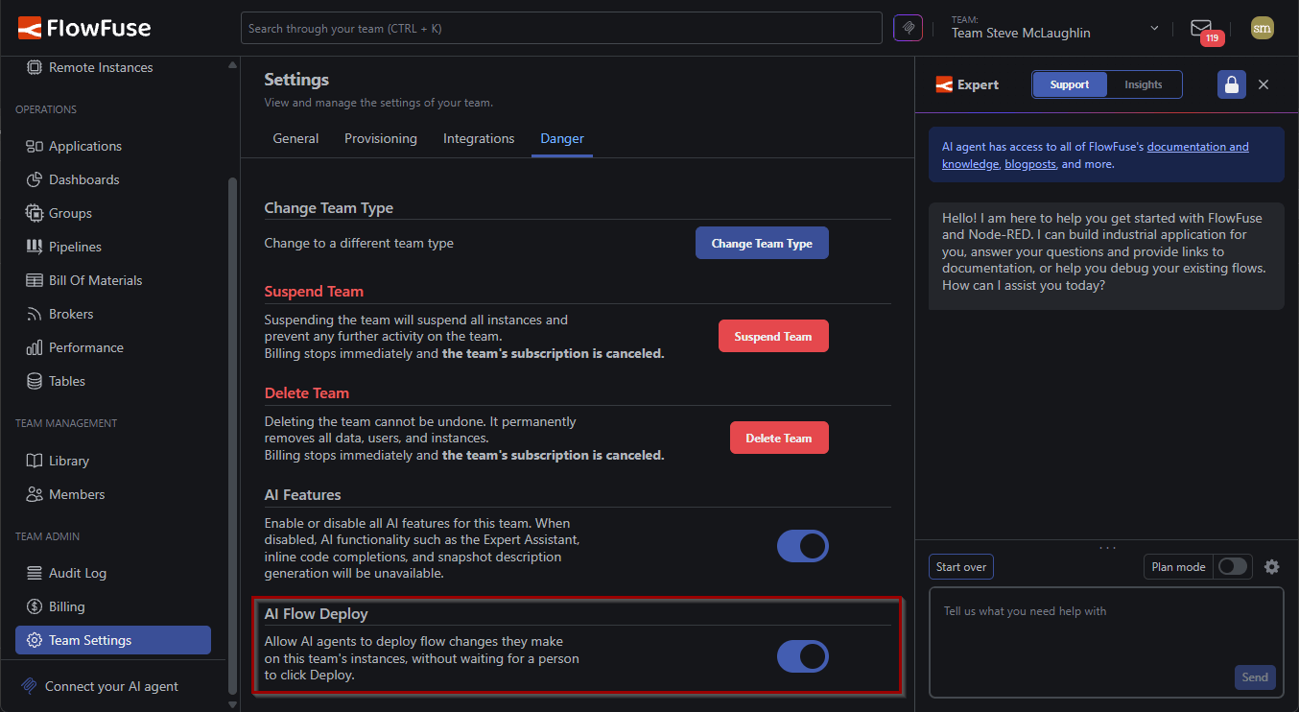Image resolution: width=1299 pixels, height=712 pixels.
Task: Open the General settings tab
Action: [295, 138]
